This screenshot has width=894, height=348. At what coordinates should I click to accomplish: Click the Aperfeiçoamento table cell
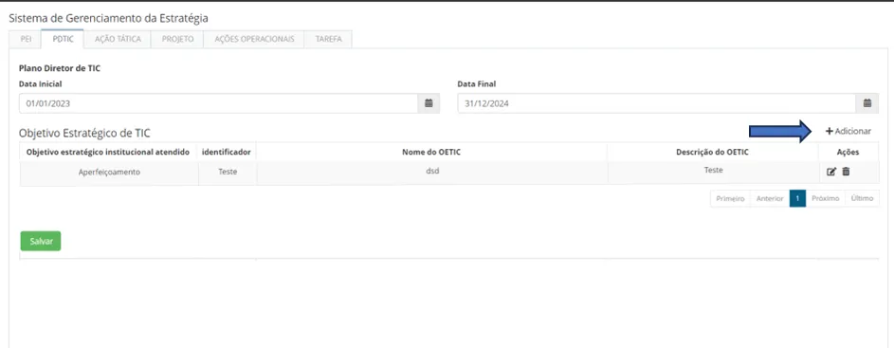[109, 172]
